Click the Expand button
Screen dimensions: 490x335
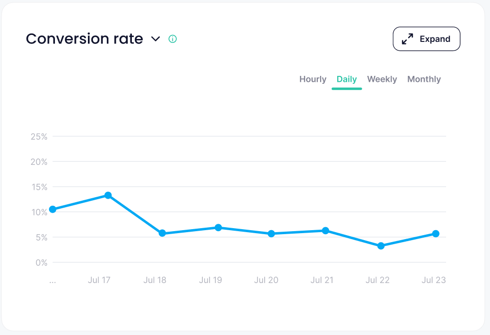[x=427, y=39]
